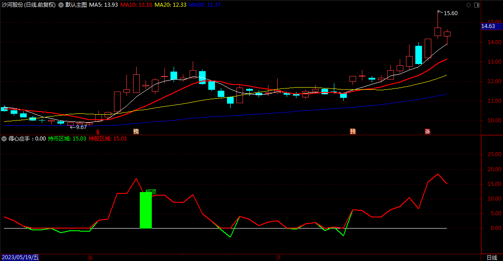Select the MA10: 13.16 indicator text
Image resolution: width=503 pixels, height=261 pixels.
point(136,5)
